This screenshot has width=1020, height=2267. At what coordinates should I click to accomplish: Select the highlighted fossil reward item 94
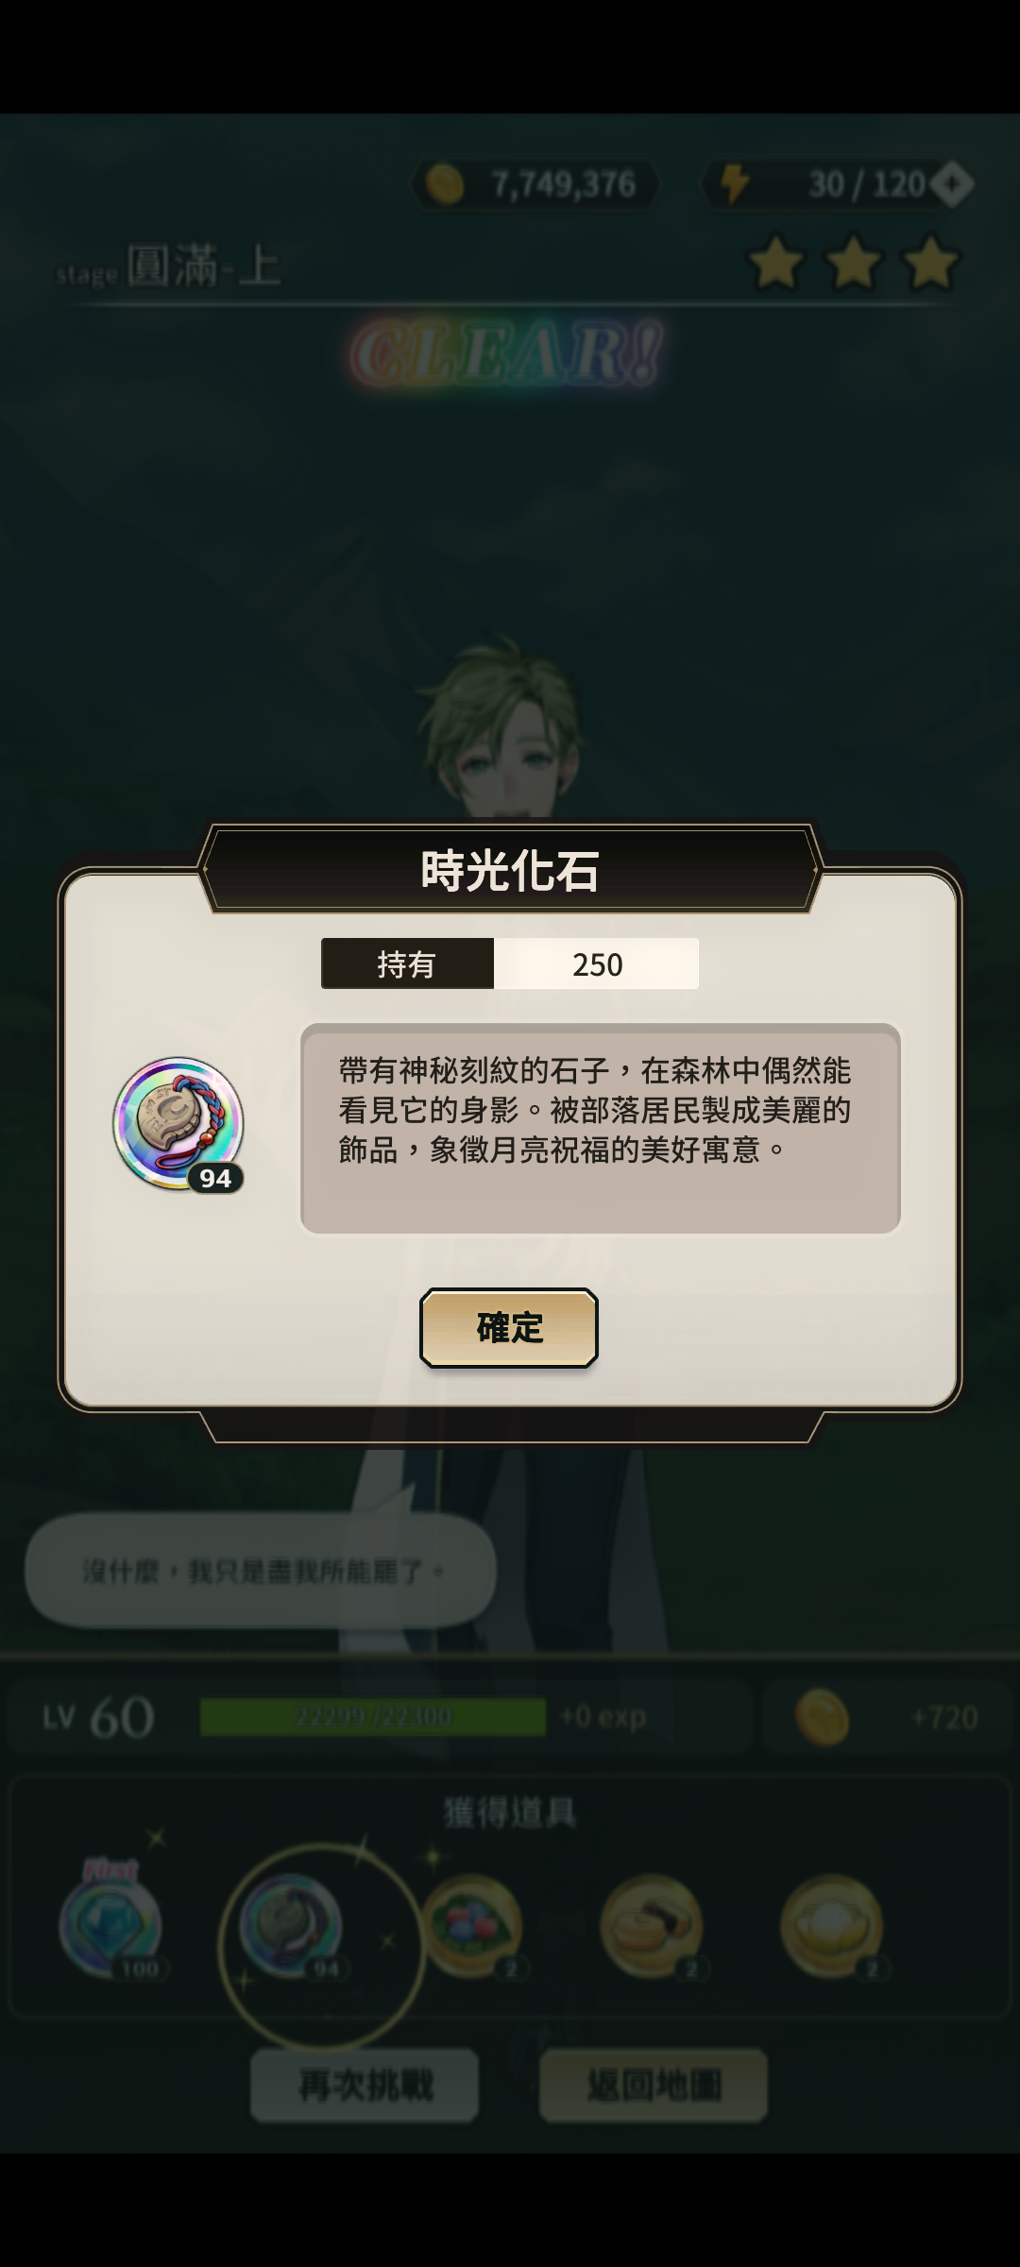(291, 1925)
